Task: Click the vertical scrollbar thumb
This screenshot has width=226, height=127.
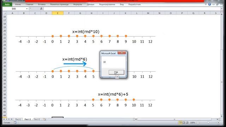Action: coord(222,82)
